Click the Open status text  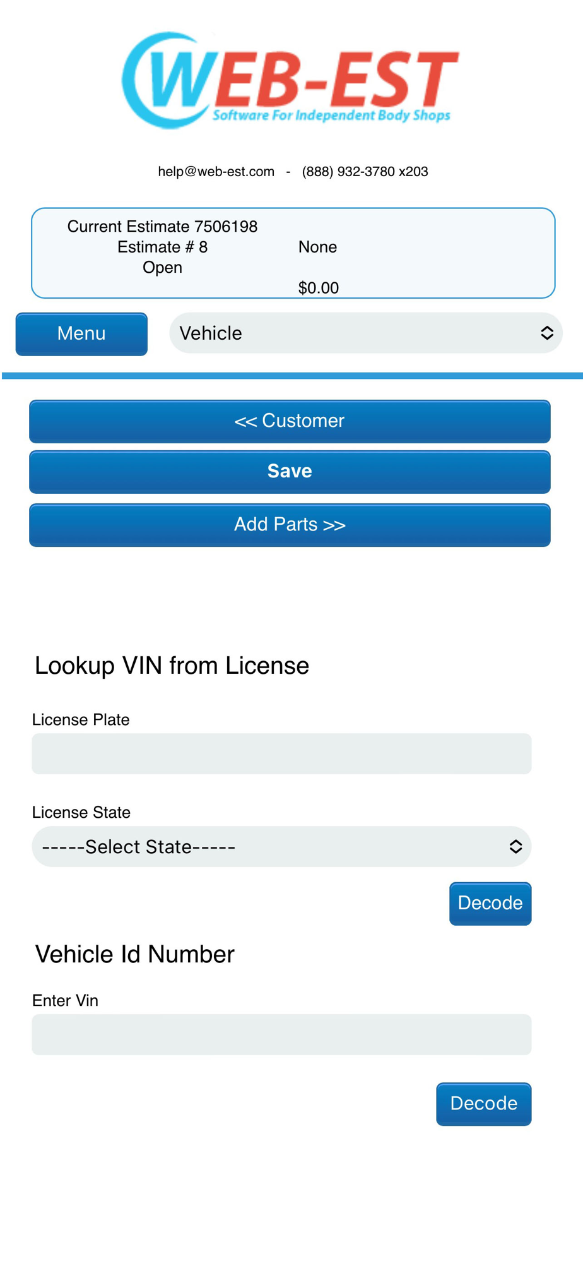coord(162,268)
